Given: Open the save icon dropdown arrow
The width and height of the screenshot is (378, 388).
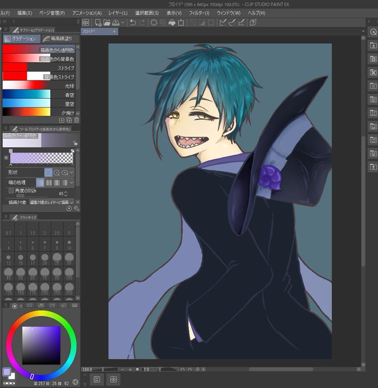Looking at the screenshot, I should click(123, 23).
